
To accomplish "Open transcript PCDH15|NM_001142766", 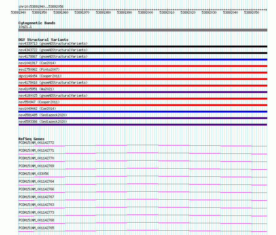I will click(36, 189).
